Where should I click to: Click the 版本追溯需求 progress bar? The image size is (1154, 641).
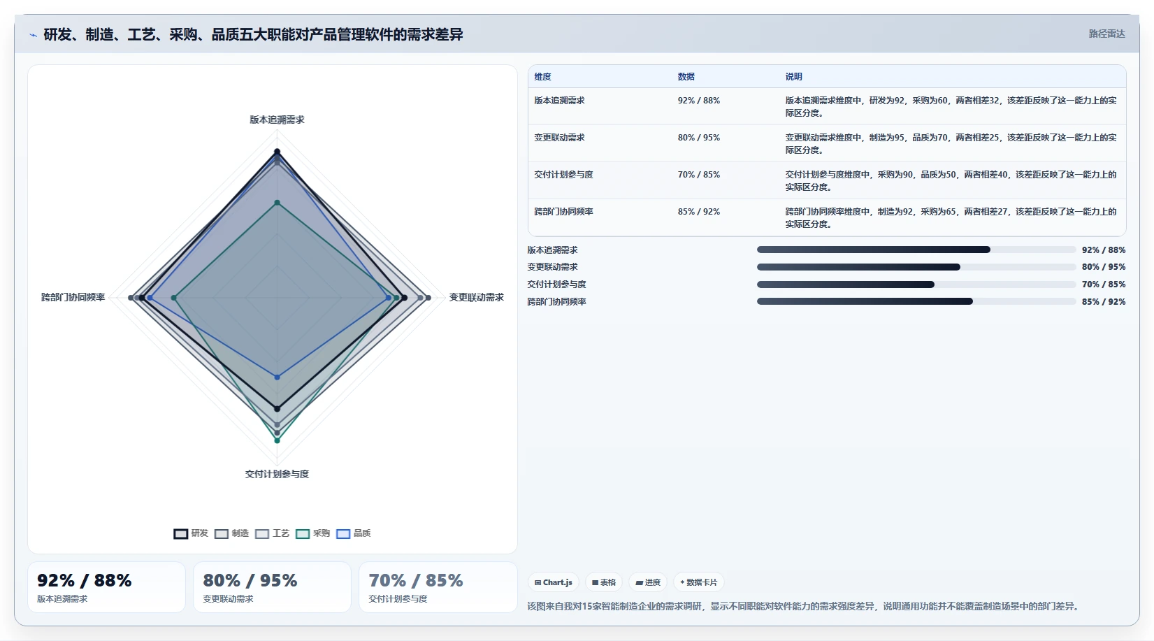click(x=916, y=250)
